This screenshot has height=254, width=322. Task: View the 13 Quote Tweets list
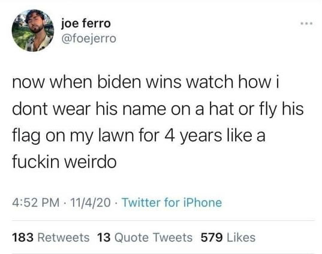[x=145, y=238]
